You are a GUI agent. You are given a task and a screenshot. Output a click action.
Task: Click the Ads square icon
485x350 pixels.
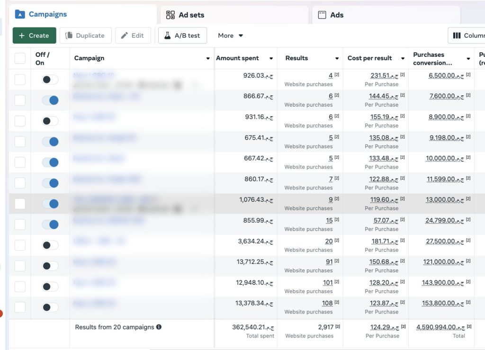tap(322, 15)
